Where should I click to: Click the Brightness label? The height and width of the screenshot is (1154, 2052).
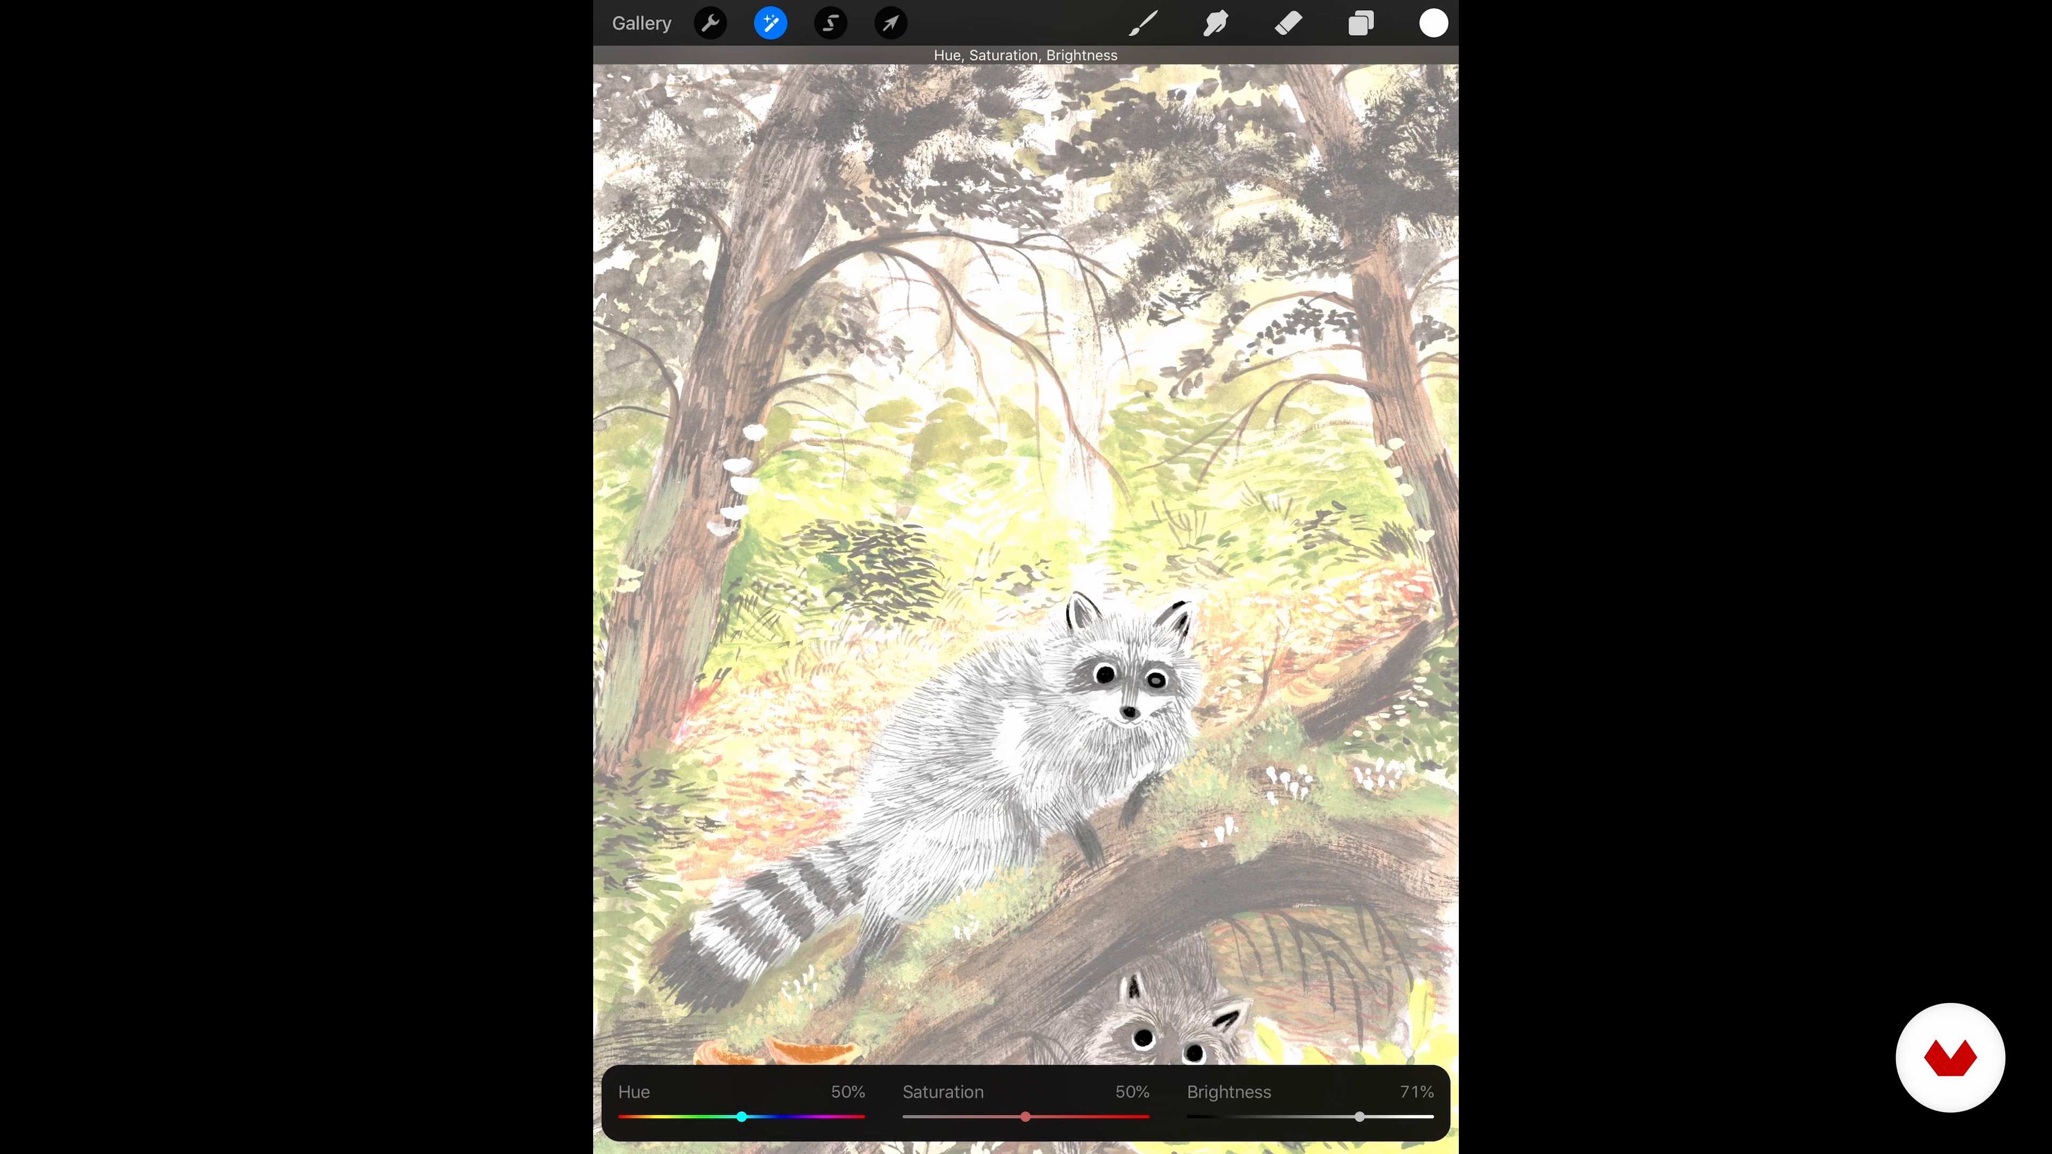[1229, 1092]
